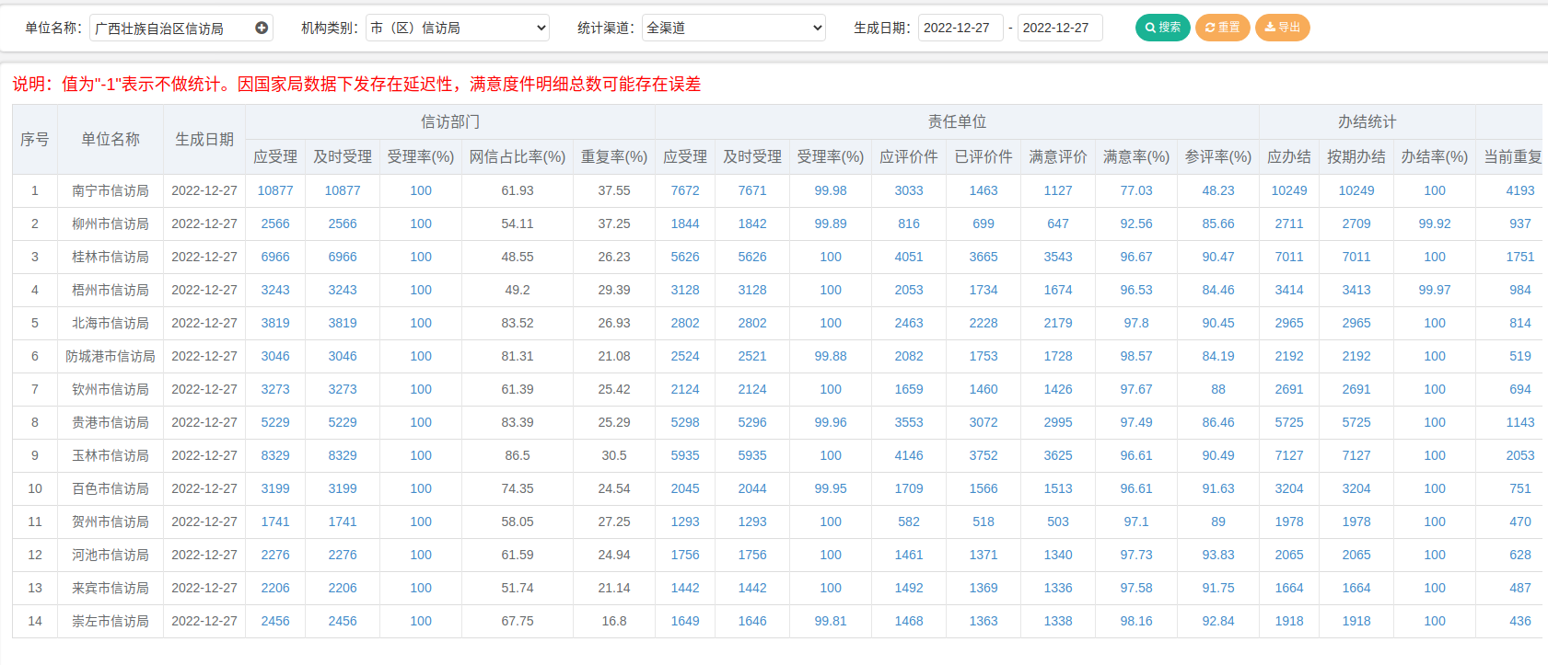Click the red 说明 notice text
1548x665 pixels.
tap(356, 85)
